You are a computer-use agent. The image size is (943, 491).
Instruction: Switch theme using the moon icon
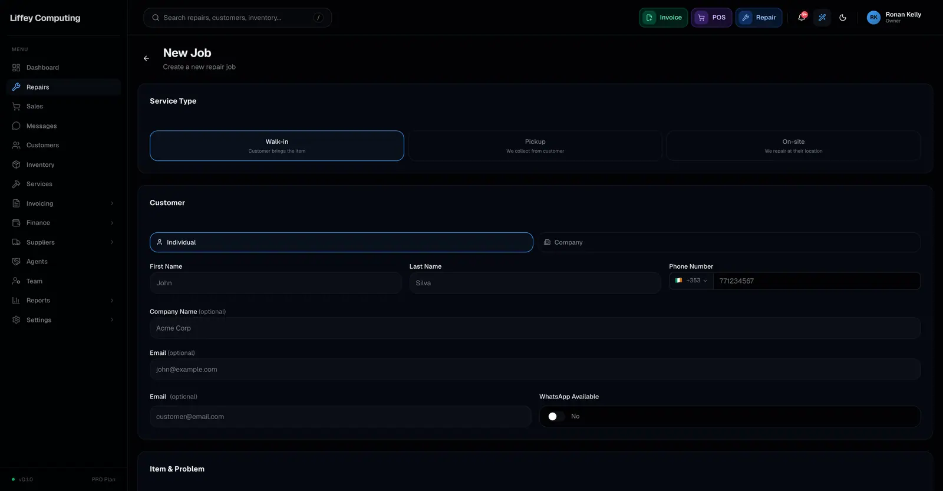point(843,18)
